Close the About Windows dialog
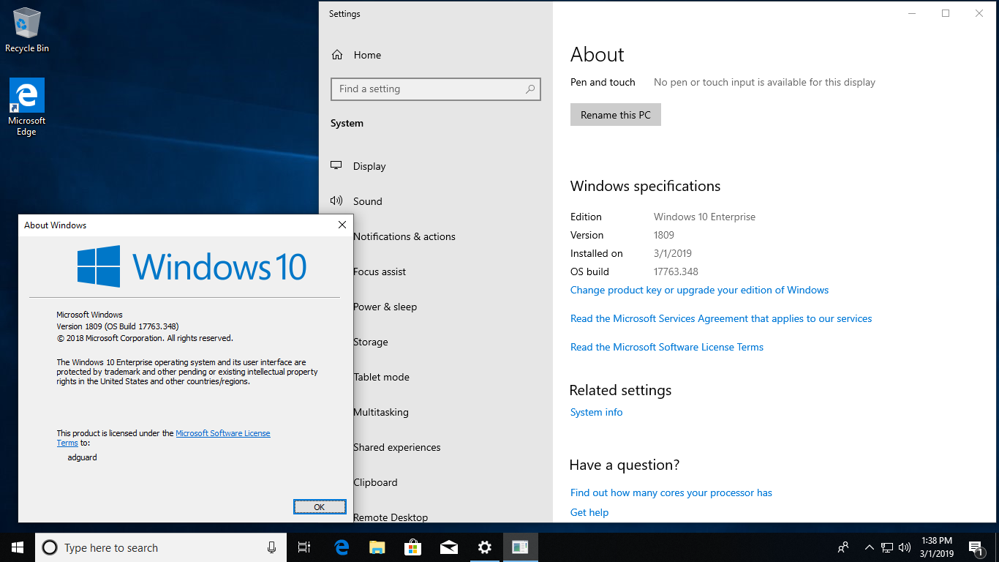The width and height of the screenshot is (999, 562). 342,225
